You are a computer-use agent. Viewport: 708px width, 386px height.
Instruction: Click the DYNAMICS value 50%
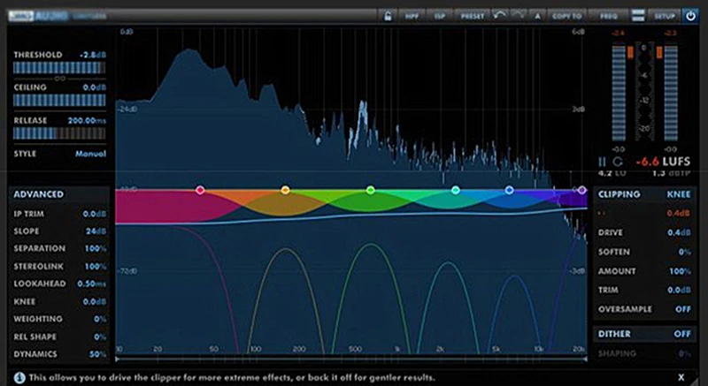point(97,354)
